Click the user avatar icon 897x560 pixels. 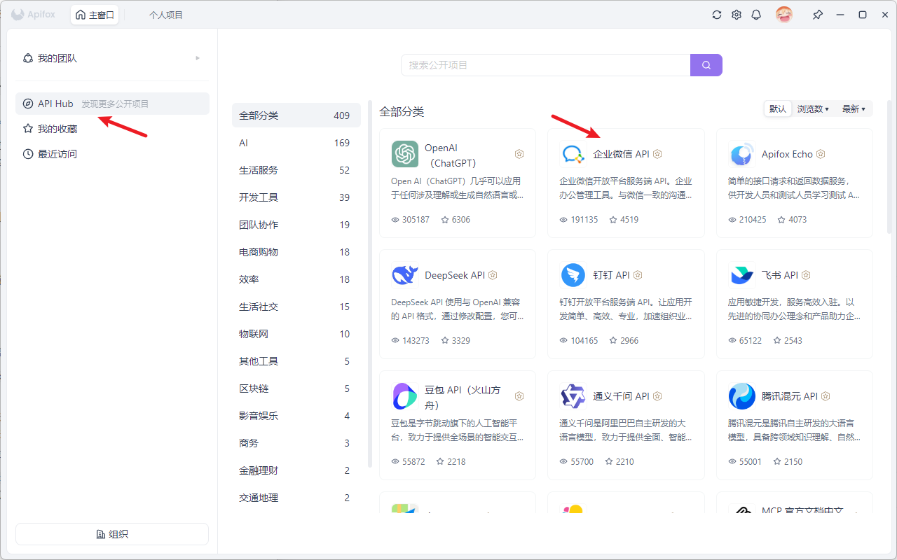[783, 15]
